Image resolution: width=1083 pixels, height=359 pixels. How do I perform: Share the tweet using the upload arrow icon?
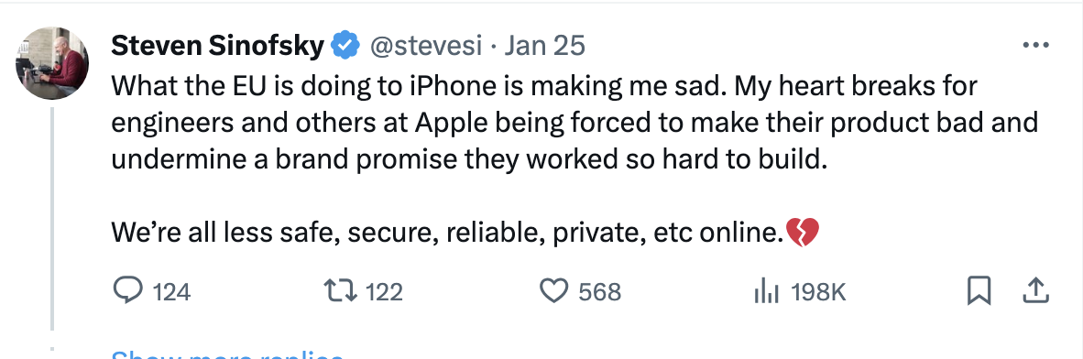coord(1035,291)
